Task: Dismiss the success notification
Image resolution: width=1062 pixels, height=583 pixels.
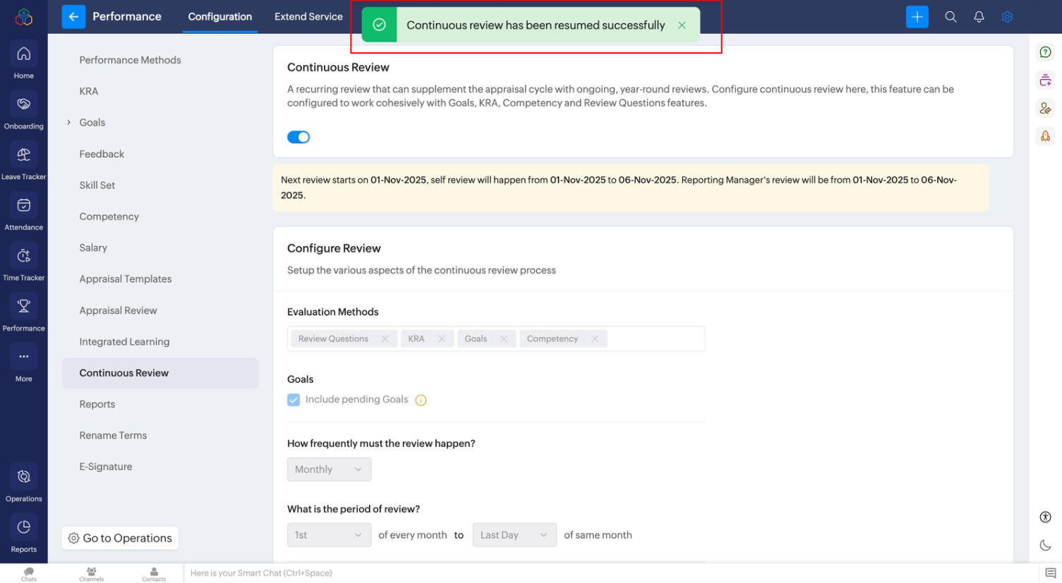Action: pyautogui.click(x=682, y=25)
